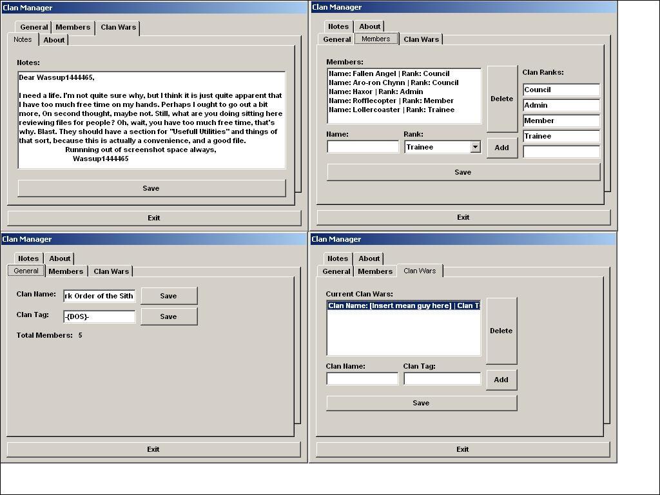Viewport: 660px width, 495px height.
Task: Click the Name field under the Members list
Action: tap(363, 147)
